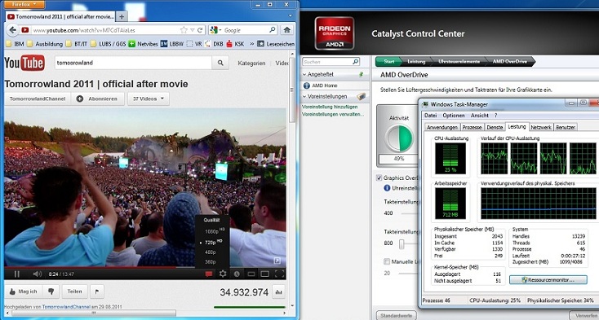Click the Ressourcenmonitor button
The width and height of the screenshot is (599, 320).
[548, 280]
